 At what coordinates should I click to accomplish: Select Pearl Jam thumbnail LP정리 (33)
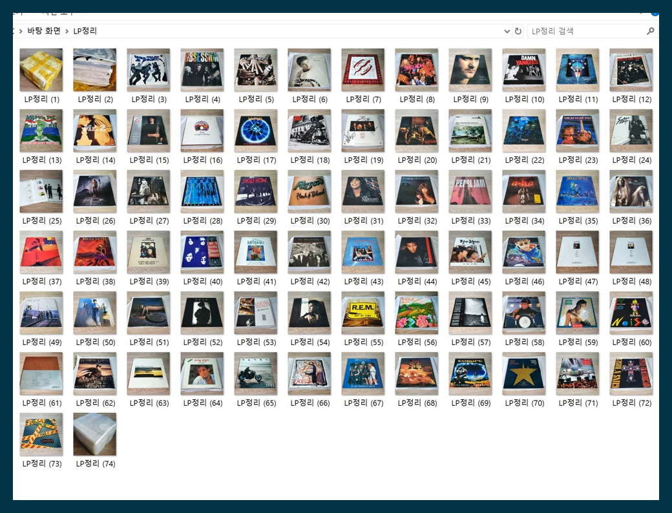[470, 192]
